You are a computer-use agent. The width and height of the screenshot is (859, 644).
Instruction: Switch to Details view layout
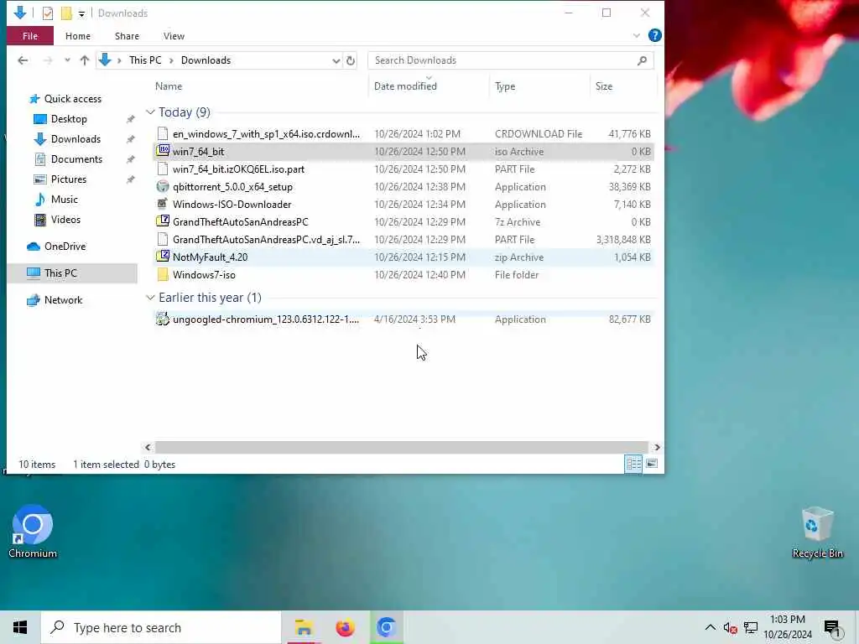pos(633,465)
